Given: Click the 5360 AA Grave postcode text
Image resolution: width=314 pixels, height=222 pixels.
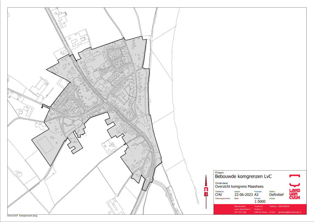Looking at the screenshot, I should click(x=260, y=212).
